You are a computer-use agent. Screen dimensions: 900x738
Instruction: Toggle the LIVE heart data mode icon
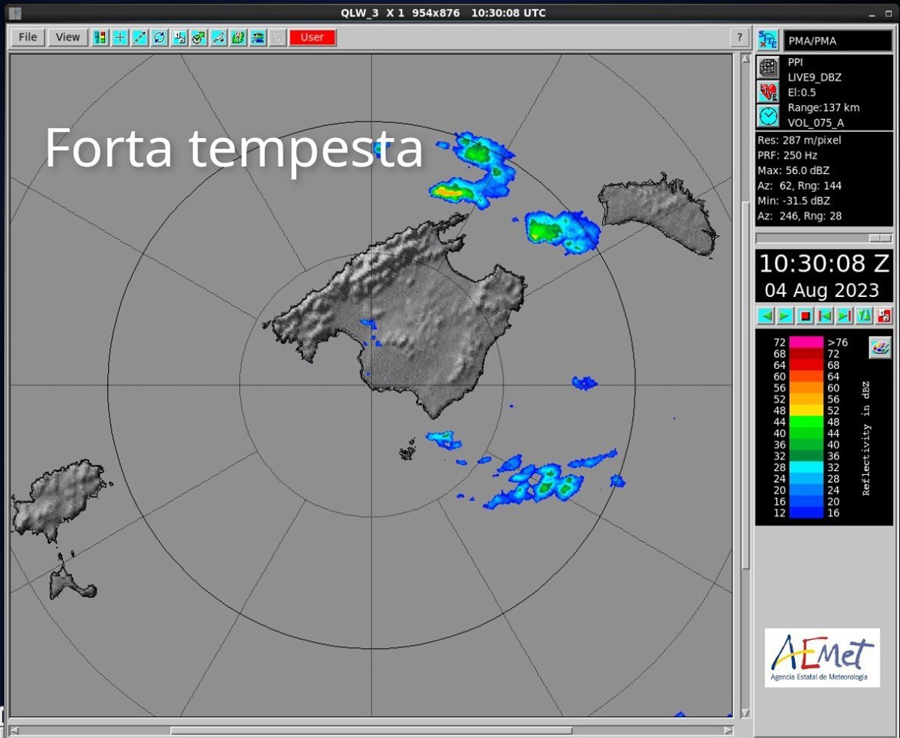tap(767, 91)
